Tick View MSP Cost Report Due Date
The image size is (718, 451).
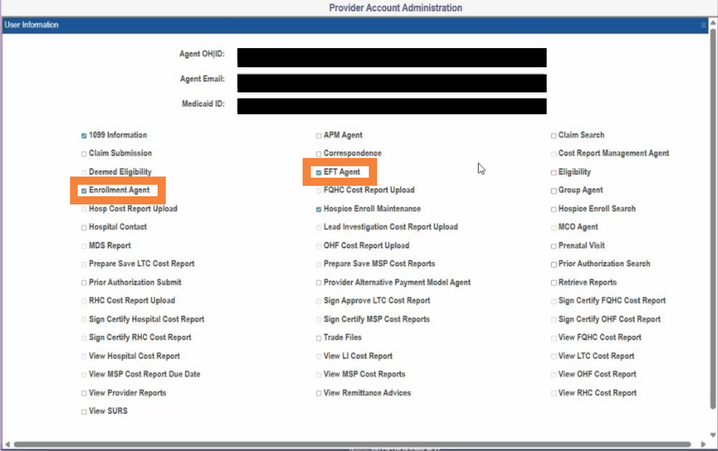[84, 375]
